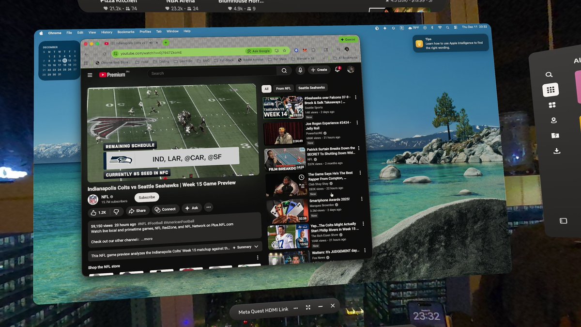
Task: Open the File menu
Action: point(69,33)
